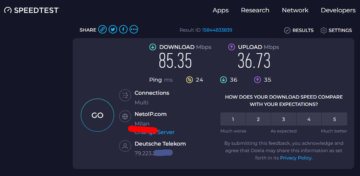Share the result on Facebook
This screenshot has width=360, height=176.
point(123,29)
